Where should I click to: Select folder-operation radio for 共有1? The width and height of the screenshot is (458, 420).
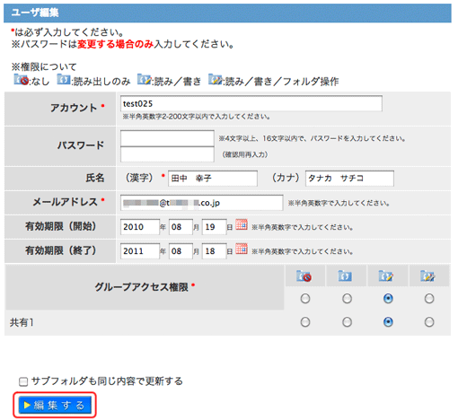click(x=429, y=322)
